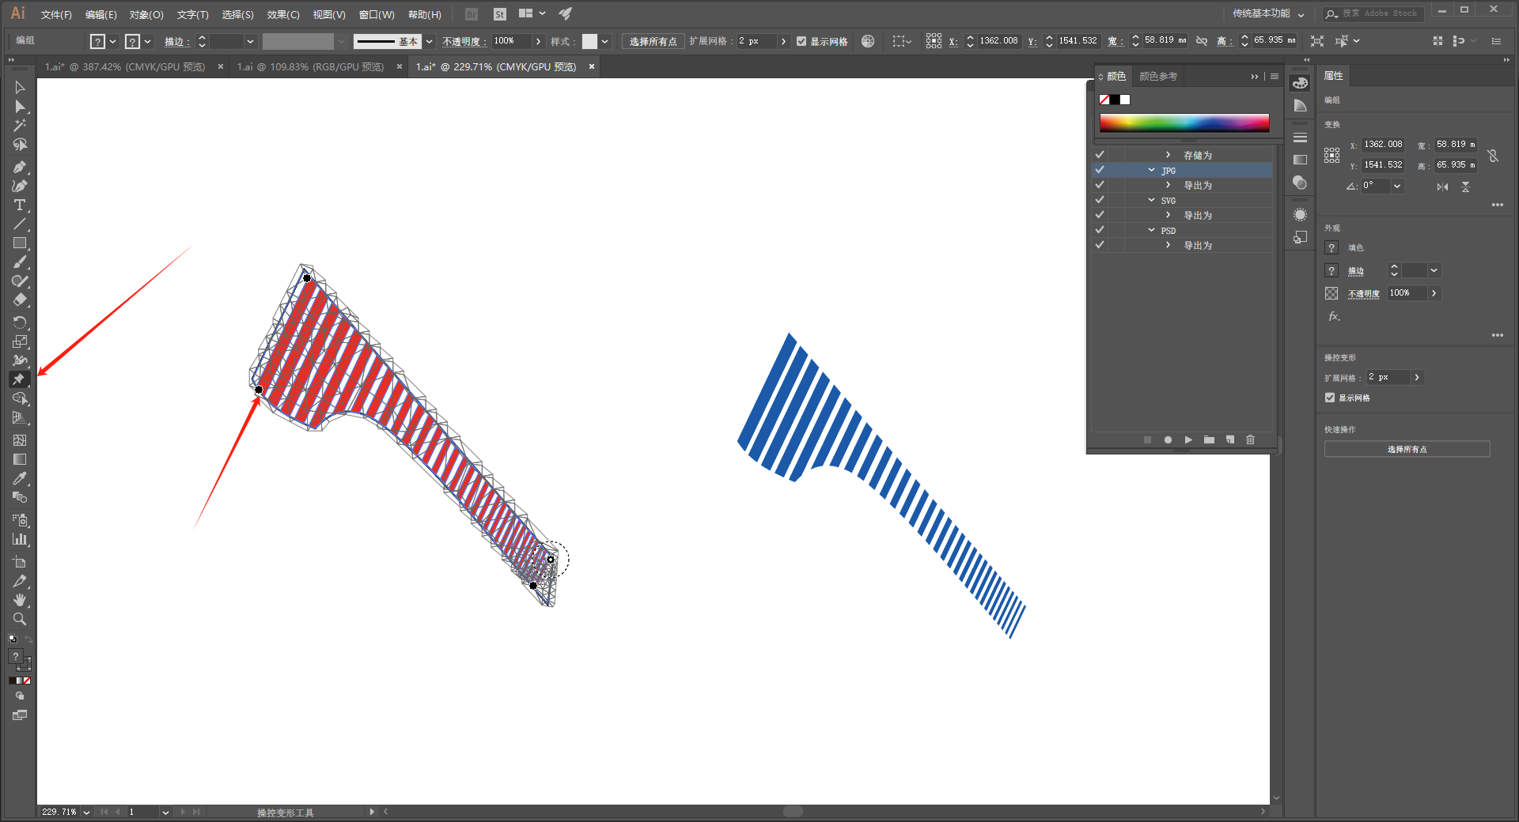
Task: Switch to the 1.ai 109.83% RGB document tab
Action: 310,67
